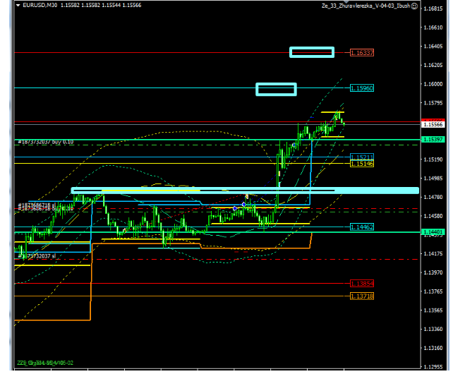Select the cyan 1.15960 price label
The image size is (453, 374).
[362, 88]
